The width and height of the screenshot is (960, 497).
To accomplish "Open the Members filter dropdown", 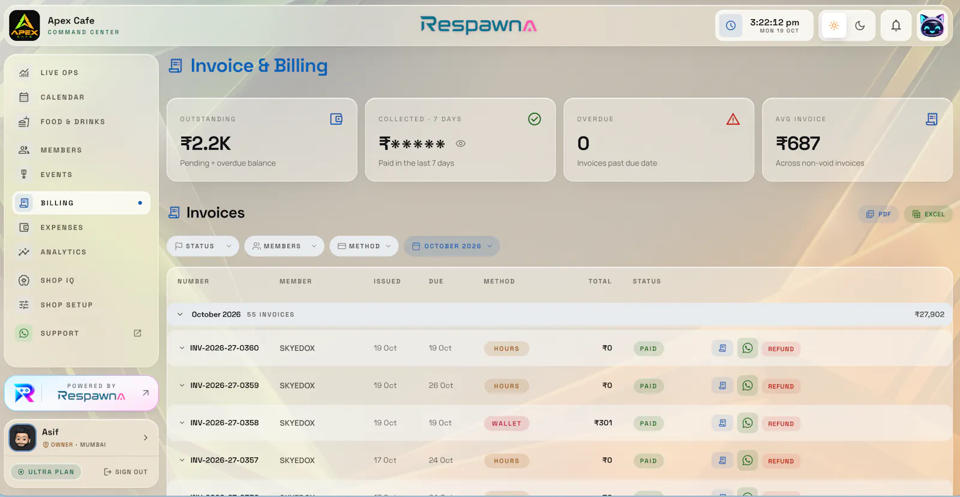I will (284, 246).
